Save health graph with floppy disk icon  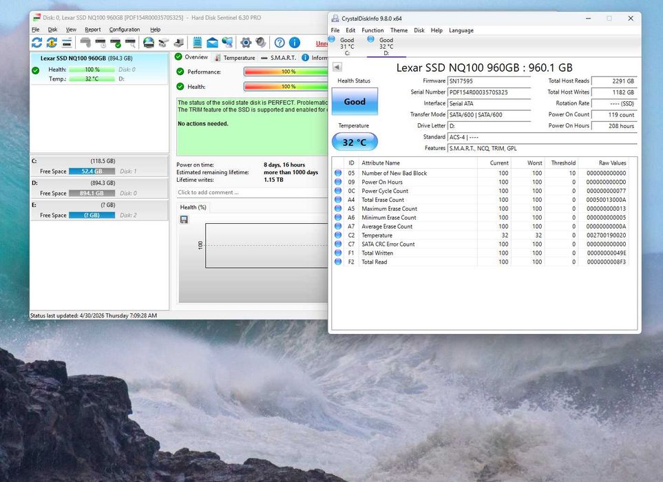[184, 220]
